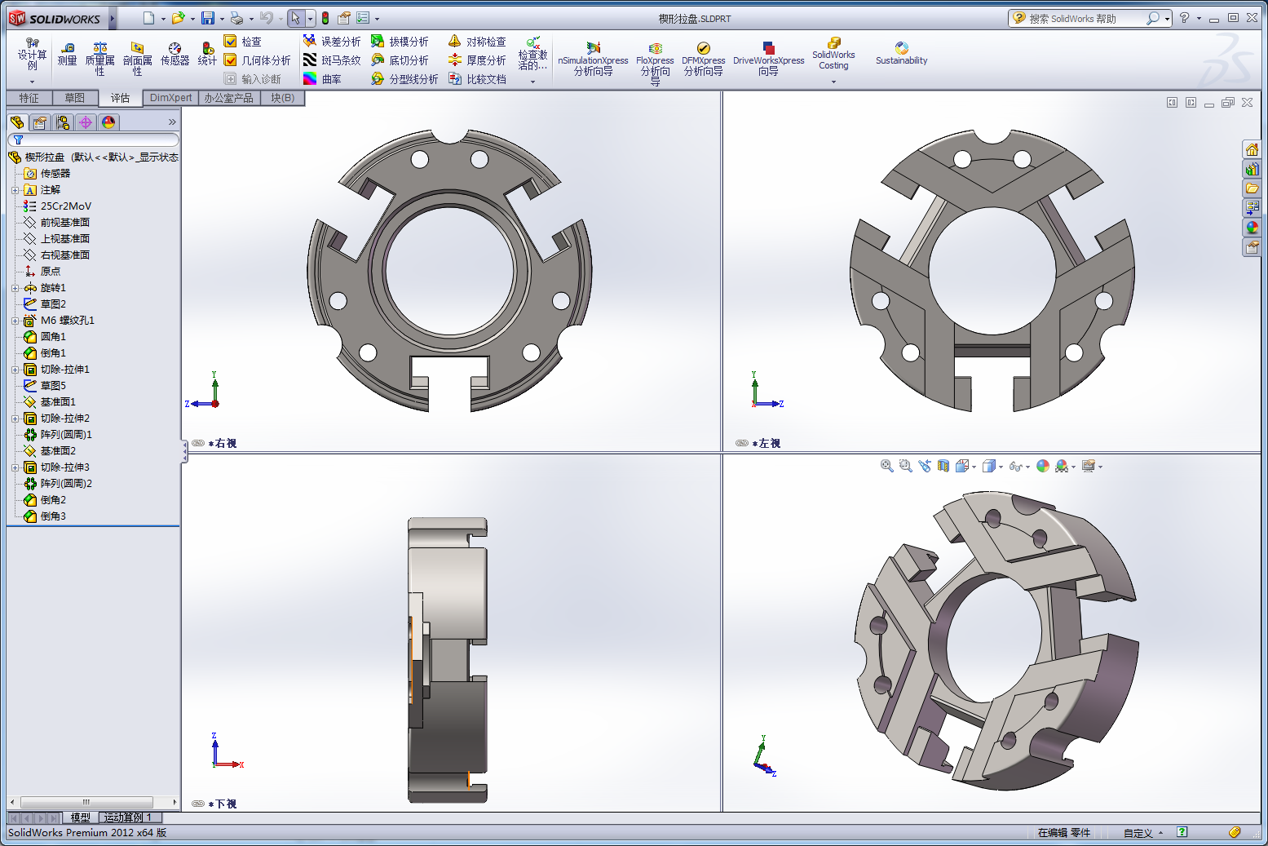Open Sustainability tool

click(x=901, y=54)
